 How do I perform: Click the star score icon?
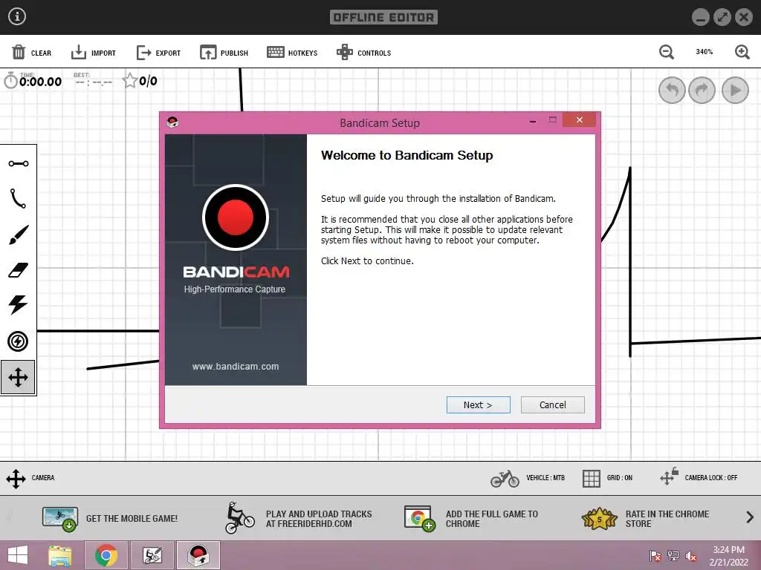point(130,80)
